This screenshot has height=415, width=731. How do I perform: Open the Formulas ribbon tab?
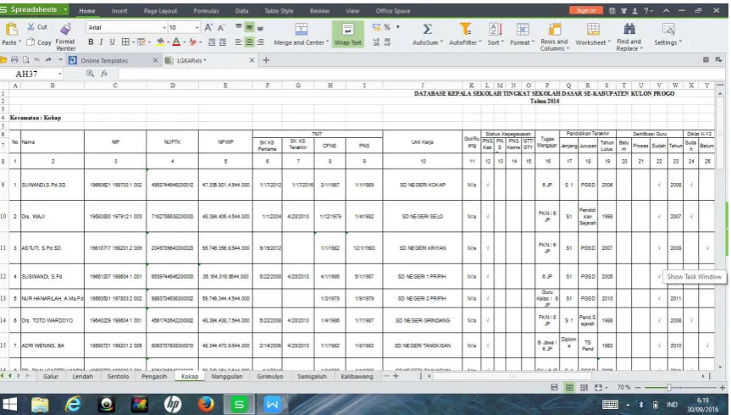[x=206, y=11]
